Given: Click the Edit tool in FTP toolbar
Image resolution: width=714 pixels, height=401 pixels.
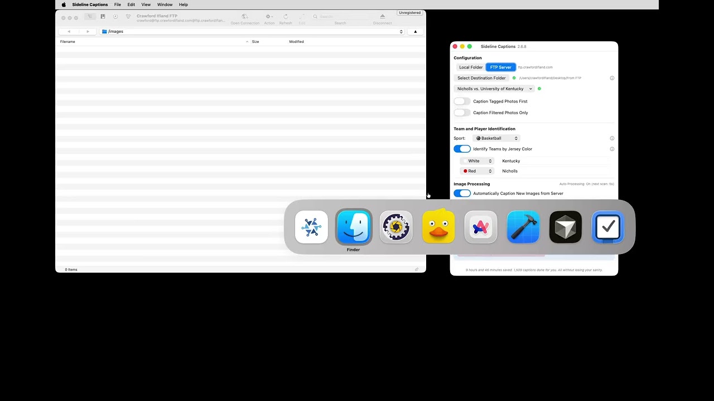Looking at the screenshot, I should pos(302,19).
